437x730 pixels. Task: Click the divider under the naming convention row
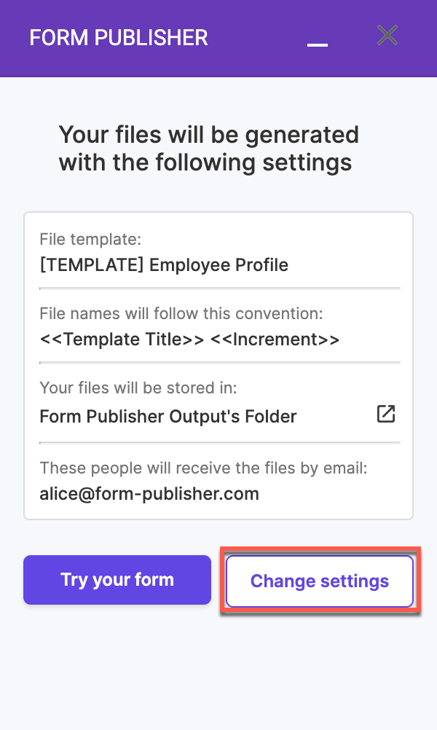(219, 362)
